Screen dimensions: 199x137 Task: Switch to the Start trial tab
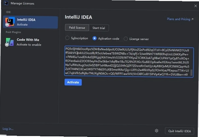click(99, 28)
